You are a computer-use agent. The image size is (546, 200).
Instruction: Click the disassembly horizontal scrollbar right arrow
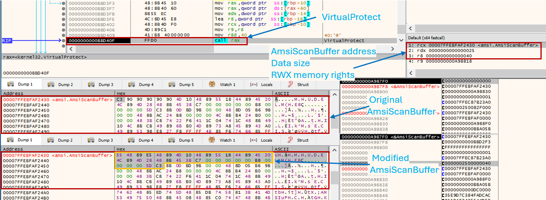(392, 49)
